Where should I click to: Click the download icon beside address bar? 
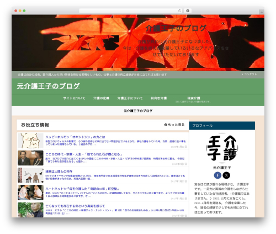188,11
